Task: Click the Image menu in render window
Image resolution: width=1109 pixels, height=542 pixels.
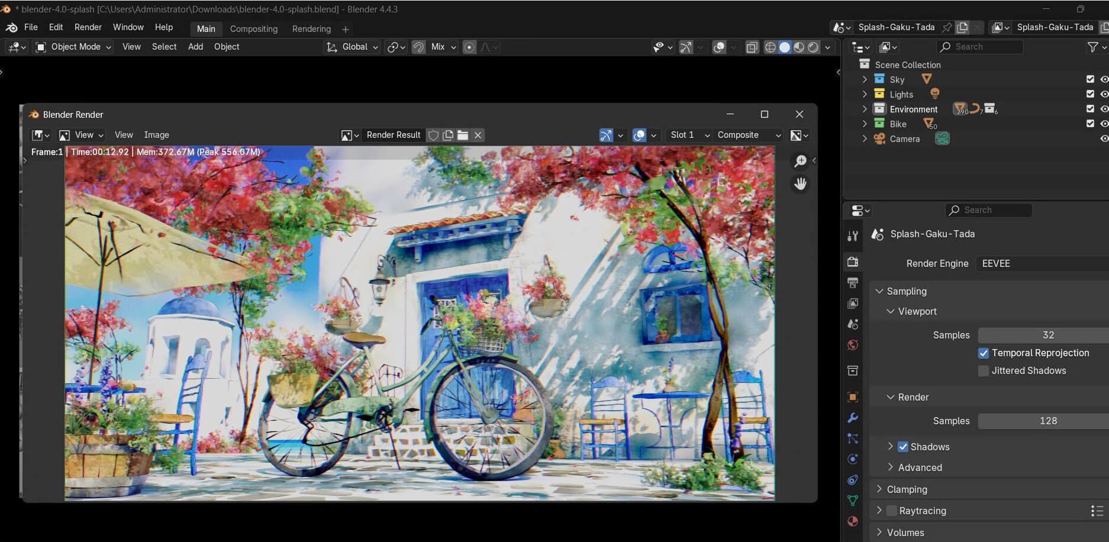Action: [156, 135]
